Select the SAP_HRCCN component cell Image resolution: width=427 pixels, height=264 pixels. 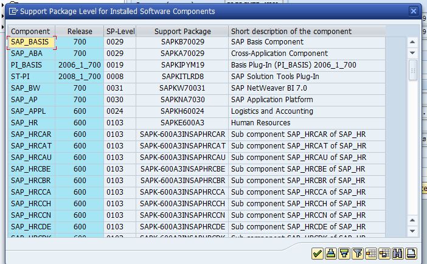[x=31, y=215]
